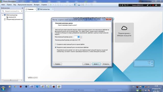Image resolution: width=163 pixels, height=92 pixels.
Task: Stop recording with the red button
Action: (153, 5)
